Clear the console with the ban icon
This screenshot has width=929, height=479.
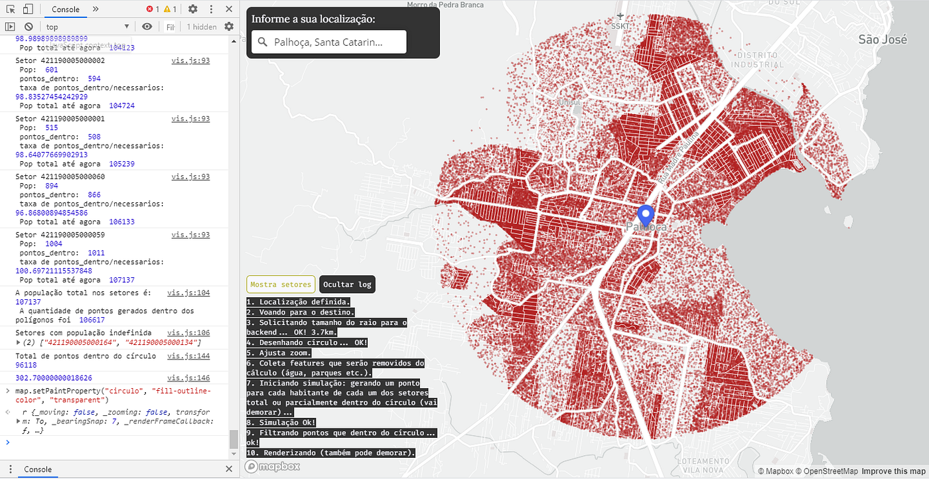(x=29, y=27)
